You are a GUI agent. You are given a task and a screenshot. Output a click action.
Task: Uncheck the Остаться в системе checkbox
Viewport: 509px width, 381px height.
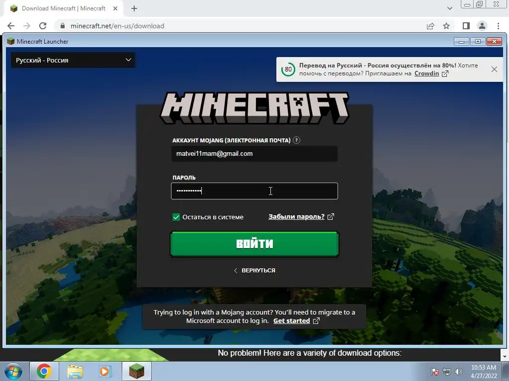[176, 217]
